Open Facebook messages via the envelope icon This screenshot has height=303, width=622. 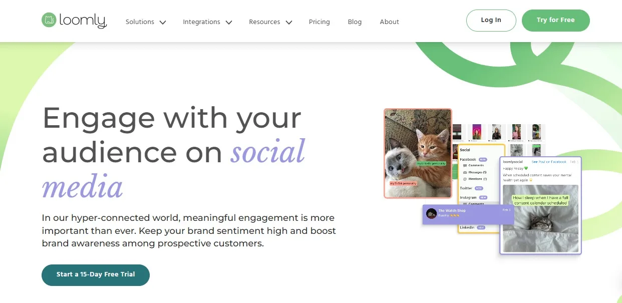coord(465,172)
